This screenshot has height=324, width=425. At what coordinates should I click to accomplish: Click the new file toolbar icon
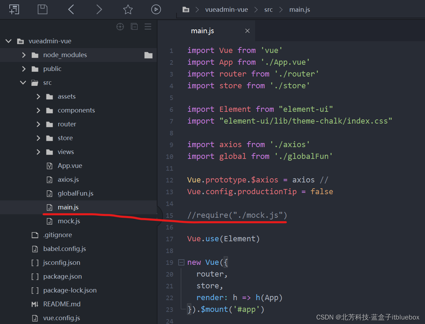point(14,9)
